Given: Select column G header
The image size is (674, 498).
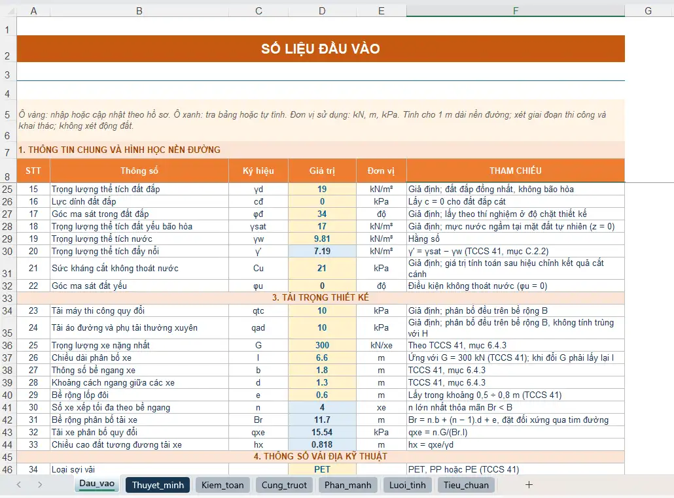Looking at the screenshot, I should (x=648, y=11).
